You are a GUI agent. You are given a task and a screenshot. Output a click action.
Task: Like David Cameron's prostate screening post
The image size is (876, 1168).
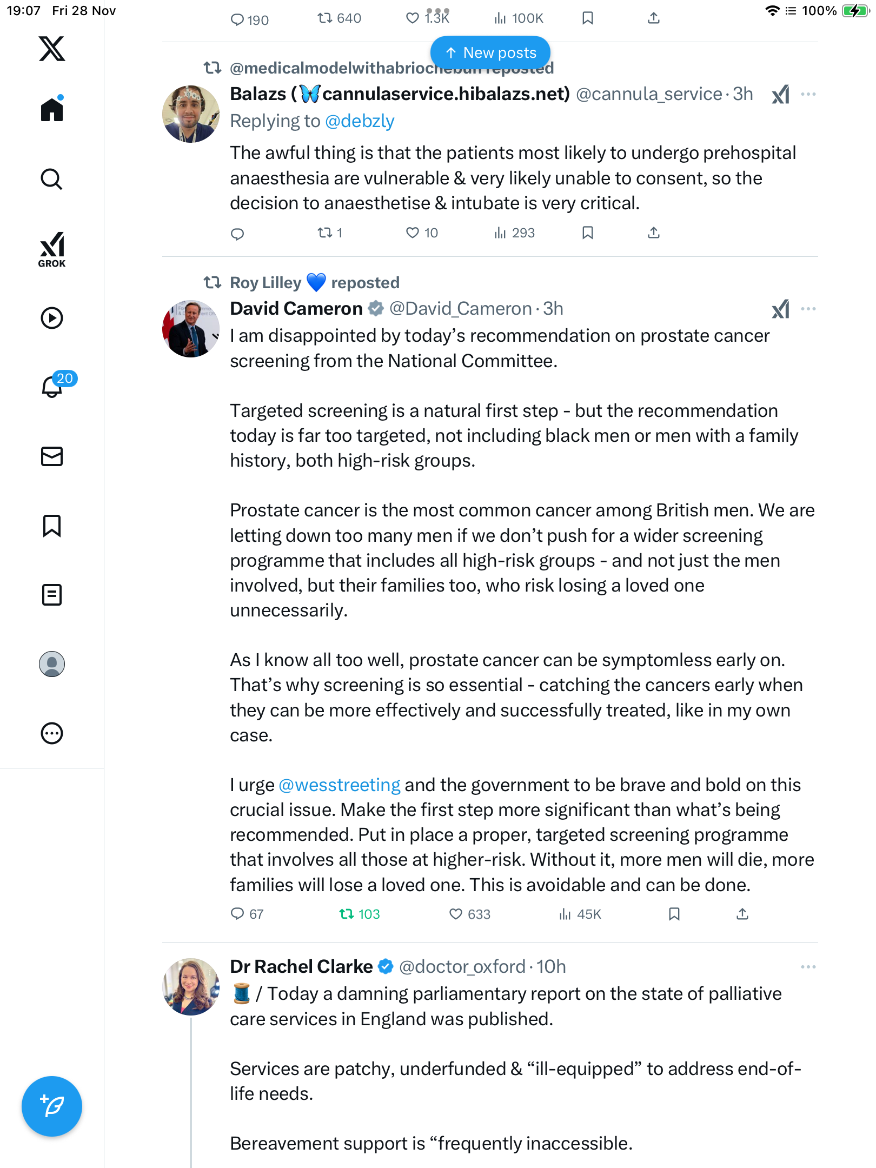[x=469, y=914]
